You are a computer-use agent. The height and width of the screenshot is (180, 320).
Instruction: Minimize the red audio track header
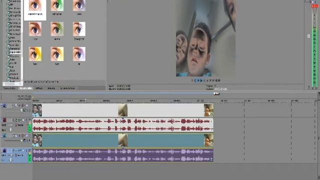1,120
